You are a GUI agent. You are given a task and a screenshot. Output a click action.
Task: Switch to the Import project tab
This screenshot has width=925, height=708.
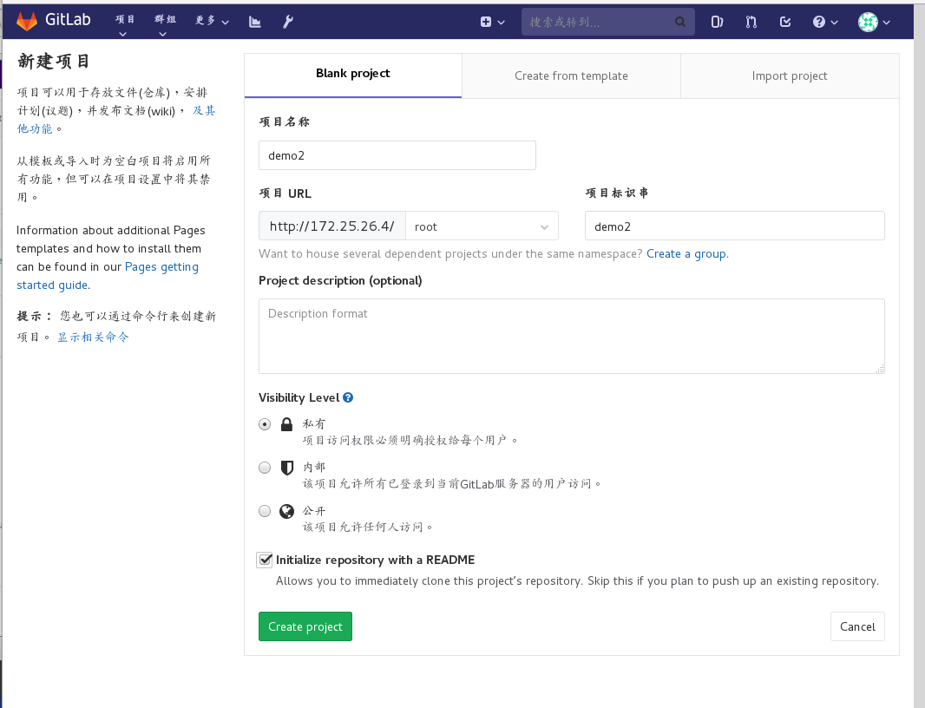tap(790, 76)
